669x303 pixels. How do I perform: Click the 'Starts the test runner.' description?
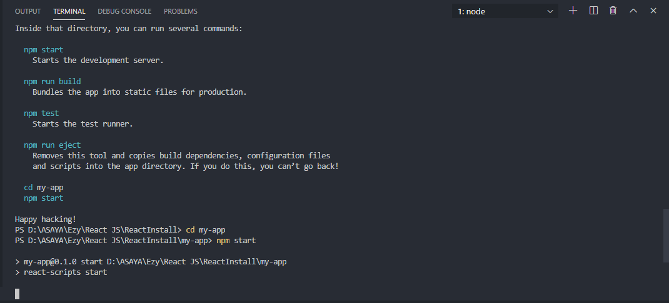(83, 124)
